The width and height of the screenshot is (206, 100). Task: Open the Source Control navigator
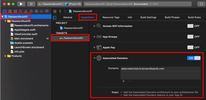click(x=10, y=11)
